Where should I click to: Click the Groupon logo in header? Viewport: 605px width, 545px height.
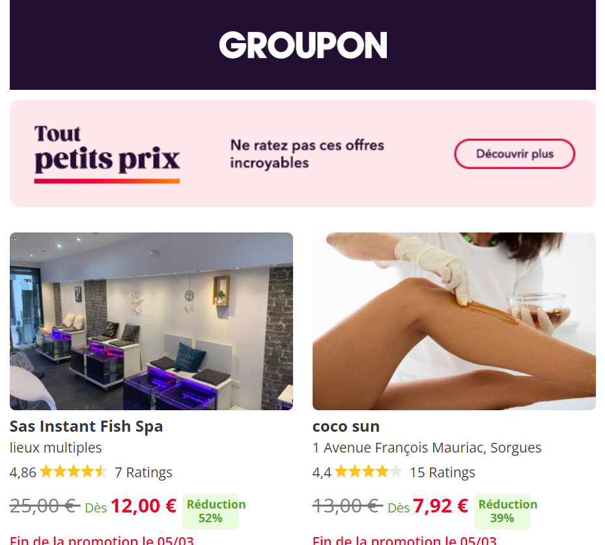coord(303,45)
